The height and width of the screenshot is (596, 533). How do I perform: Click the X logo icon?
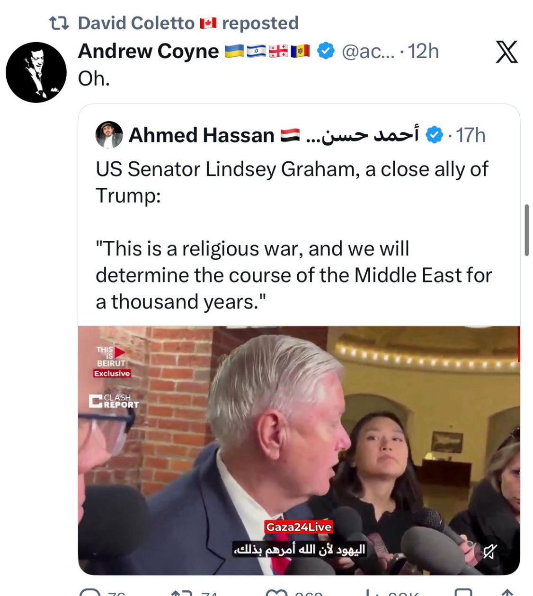click(506, 52)
